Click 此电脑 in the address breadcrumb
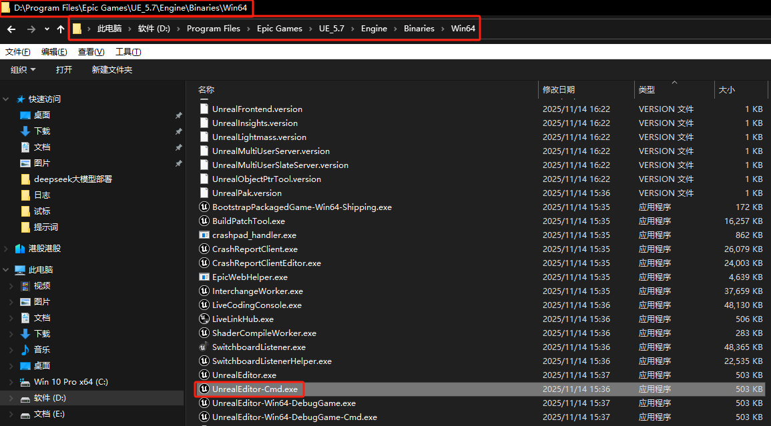771x426 pixels. pos(109,29)
